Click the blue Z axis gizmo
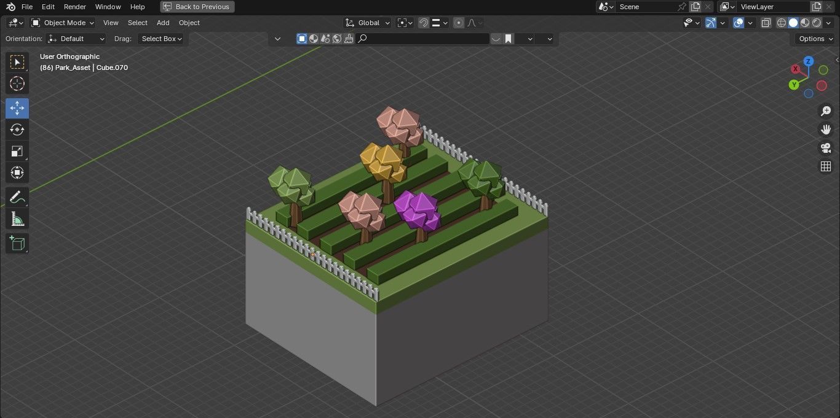 [x=809, y=61]
